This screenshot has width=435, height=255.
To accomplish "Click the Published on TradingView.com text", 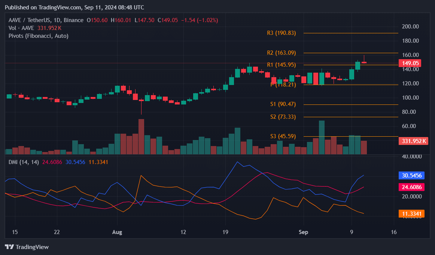I will [74, 7].
